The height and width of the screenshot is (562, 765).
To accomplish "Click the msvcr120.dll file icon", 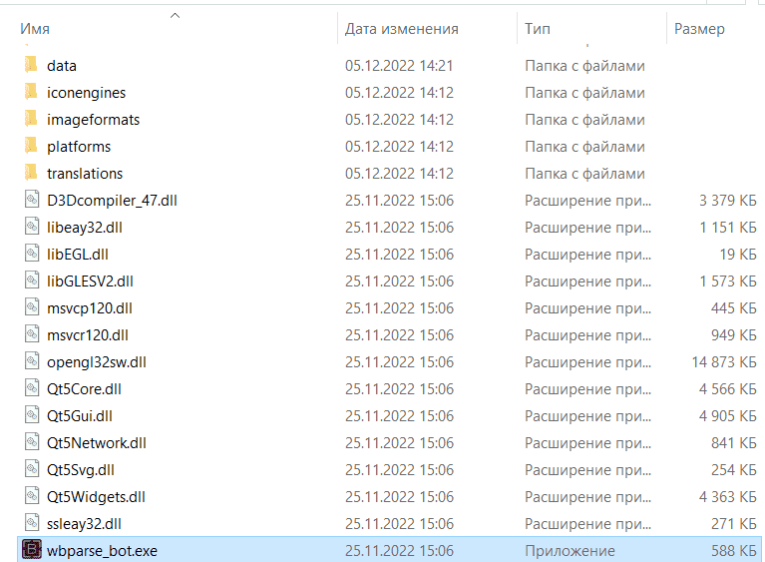I will coord(32,334).
